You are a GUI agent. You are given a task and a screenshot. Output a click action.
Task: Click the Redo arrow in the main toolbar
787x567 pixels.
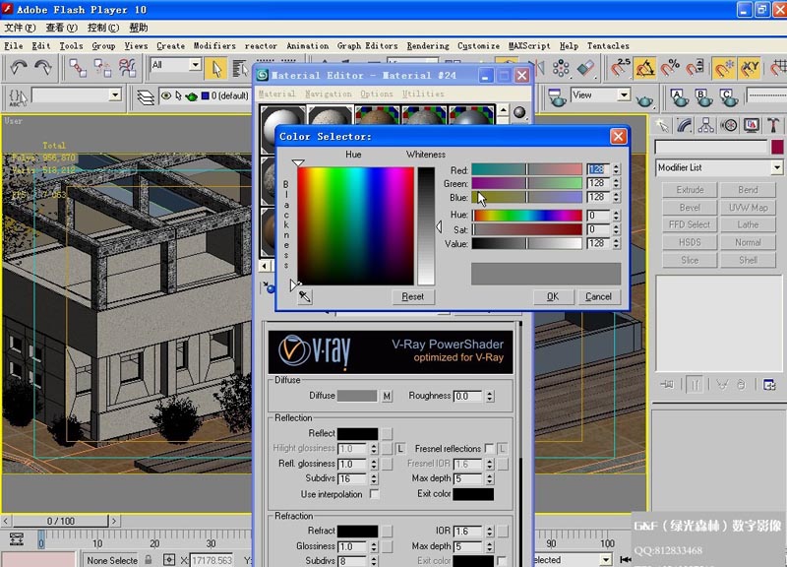[43, 68]
